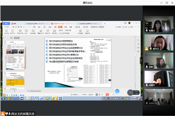
Task: Click the orange slideshow play button in status bar
Action: pos(107,94)
